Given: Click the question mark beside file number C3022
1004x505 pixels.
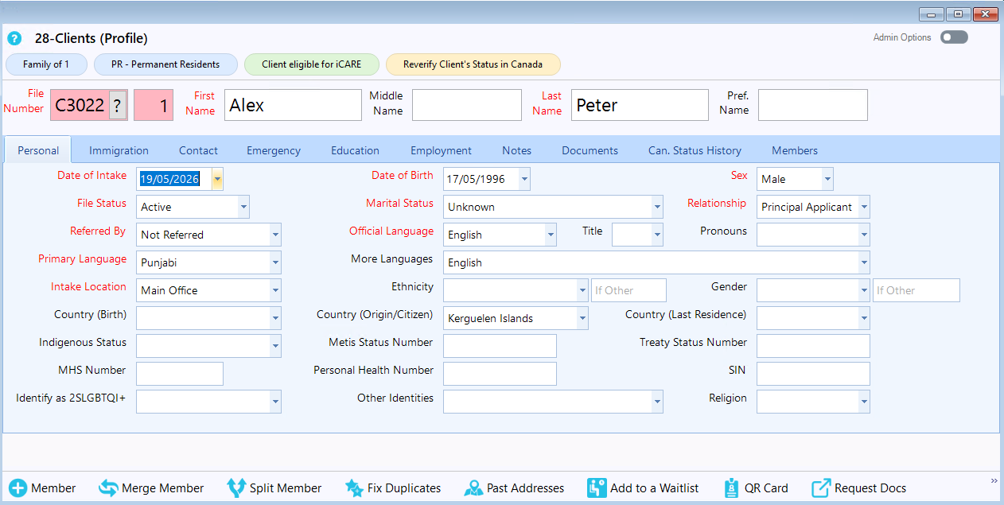Looking at the screenshot, I should (x=117, y=105).
